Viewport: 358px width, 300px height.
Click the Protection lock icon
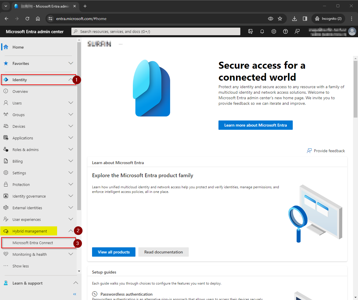(6, 184)
